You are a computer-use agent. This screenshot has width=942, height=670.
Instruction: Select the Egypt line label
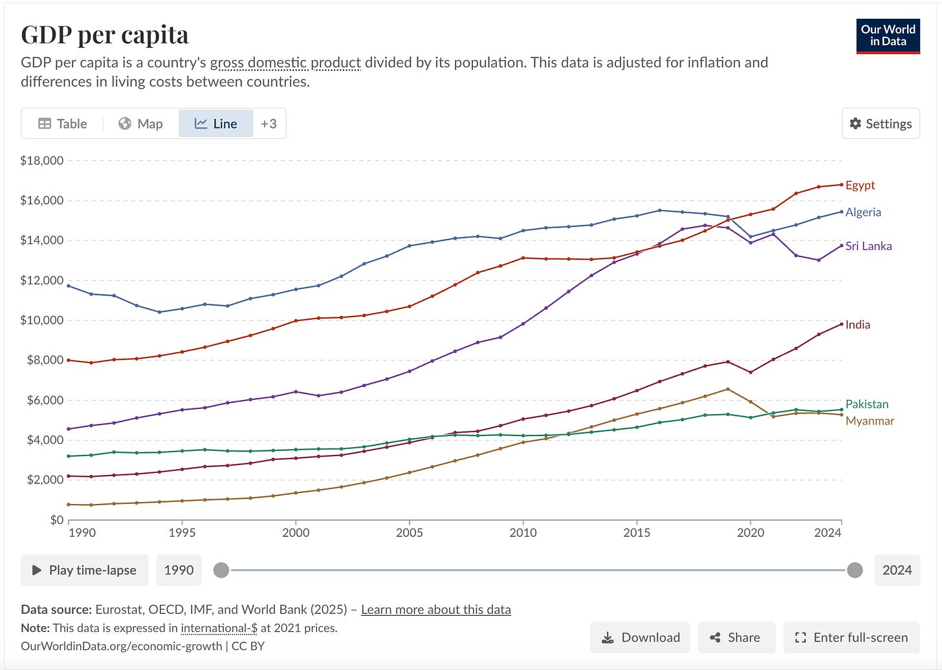(x=860, y=185)
